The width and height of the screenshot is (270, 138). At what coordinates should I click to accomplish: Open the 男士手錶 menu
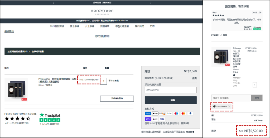coord(75,26)
